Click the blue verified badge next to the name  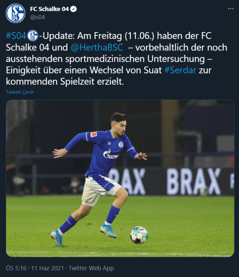(x=73, y=9)
